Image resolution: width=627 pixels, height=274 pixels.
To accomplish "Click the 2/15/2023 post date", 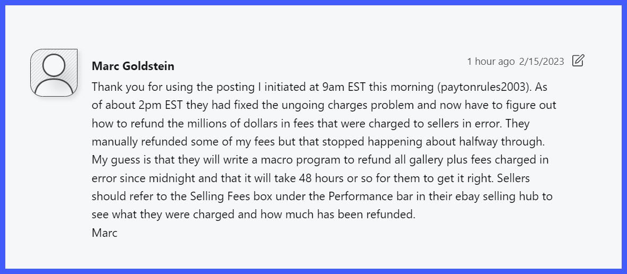I will 542,61.
